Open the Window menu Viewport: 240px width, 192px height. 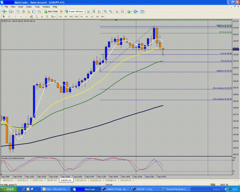(46, 7)
